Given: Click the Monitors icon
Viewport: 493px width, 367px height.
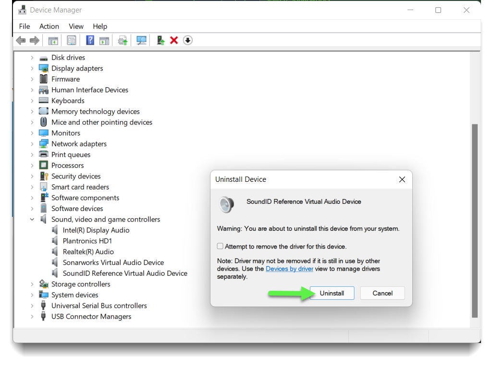Looking at the screenshot, I should [x=43, y=133].
